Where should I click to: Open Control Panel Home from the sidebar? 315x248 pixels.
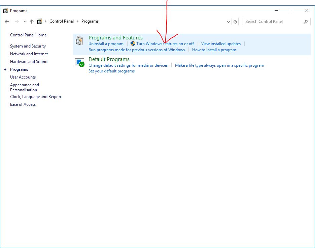point(28,35)
